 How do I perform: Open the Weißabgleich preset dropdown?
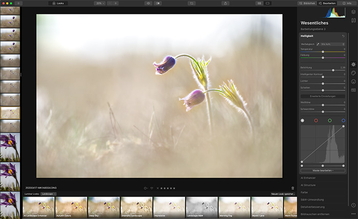coord(332,44)
